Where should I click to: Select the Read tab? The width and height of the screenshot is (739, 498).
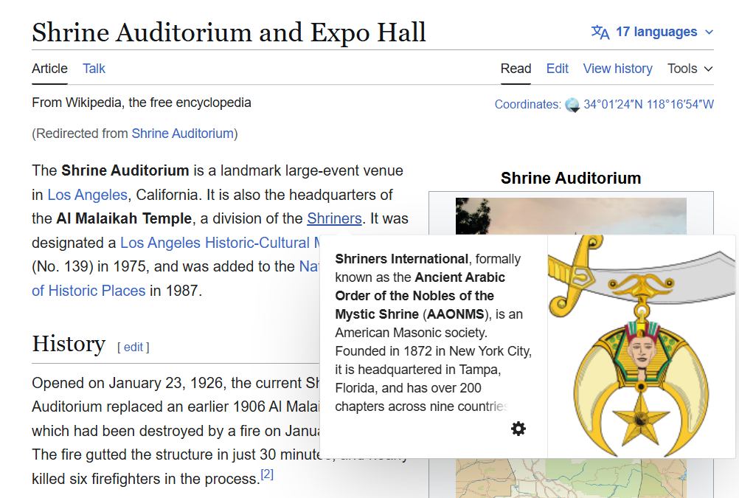click(516, 69)
